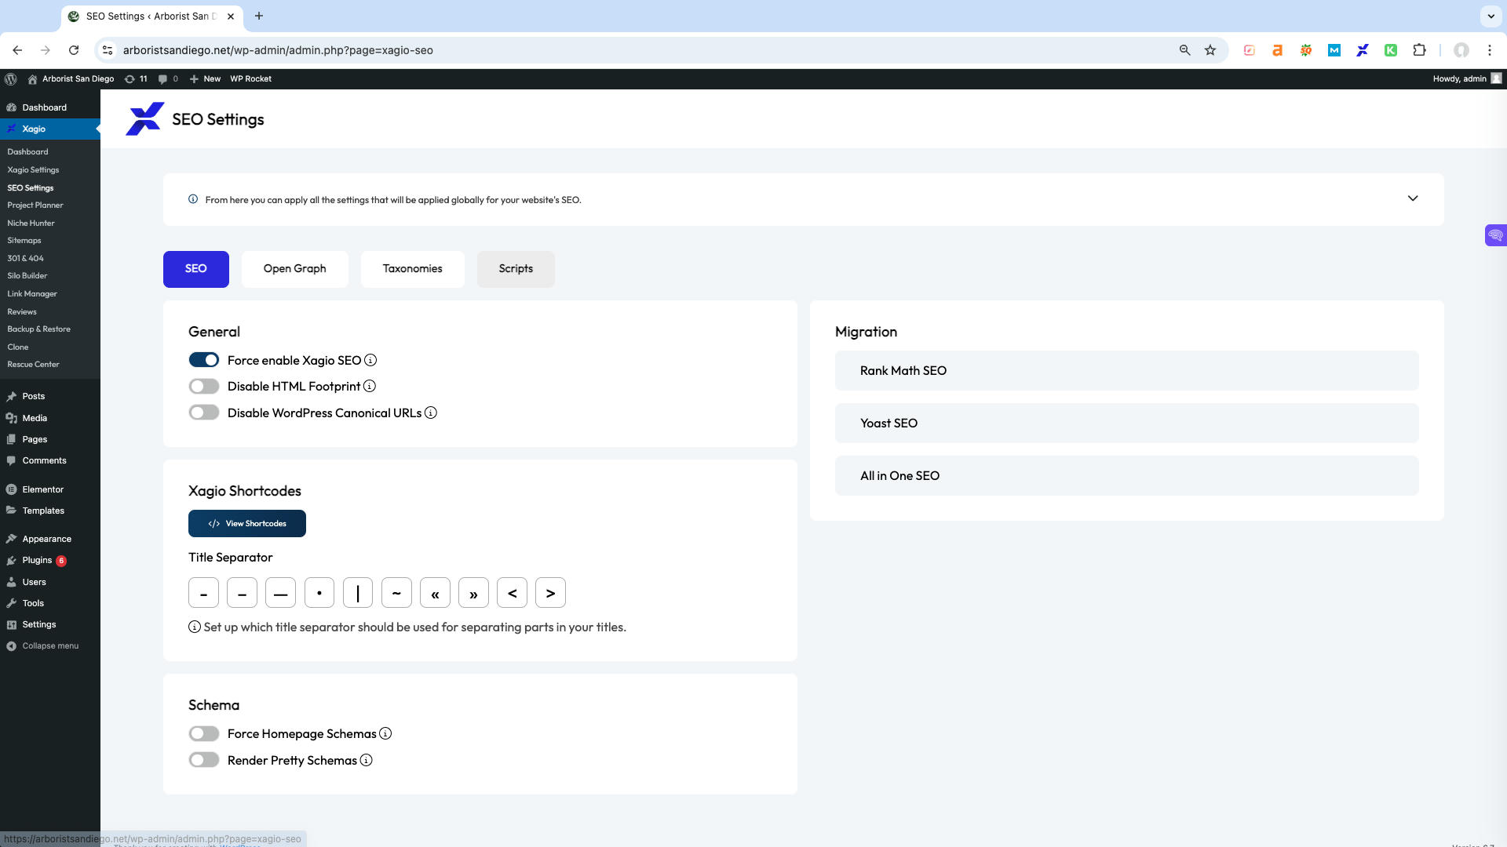The width and height of the screenshot is (1507, 847).
Task: Expand the All in One SEO migration panel
Action: point(1127,476)
